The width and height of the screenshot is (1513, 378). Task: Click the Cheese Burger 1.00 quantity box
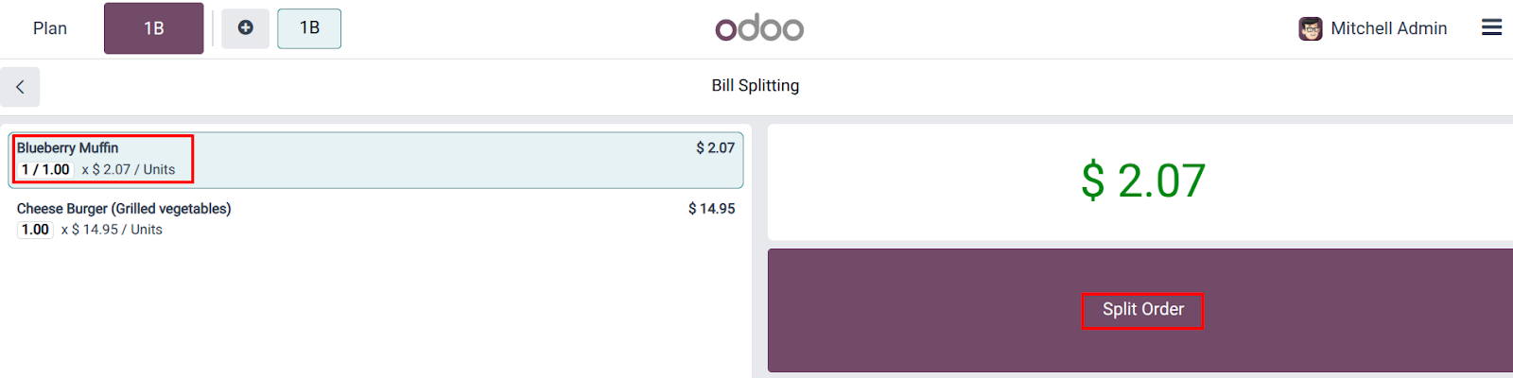click(35, 230)
